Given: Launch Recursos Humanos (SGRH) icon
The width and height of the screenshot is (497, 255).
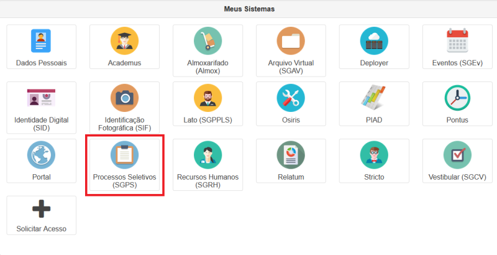Looking at the screenshot, I should [207, 155].
